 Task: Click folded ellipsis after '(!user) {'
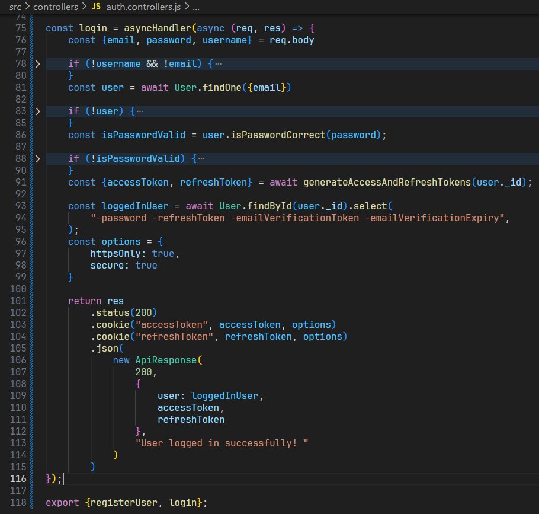(x=140, y=111)
